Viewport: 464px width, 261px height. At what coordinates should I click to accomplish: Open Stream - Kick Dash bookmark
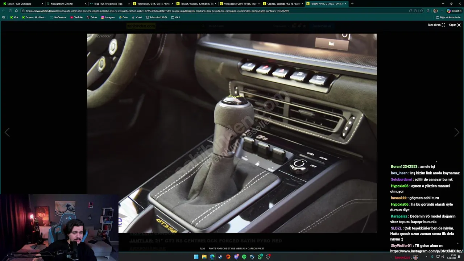tap(34, 17)
